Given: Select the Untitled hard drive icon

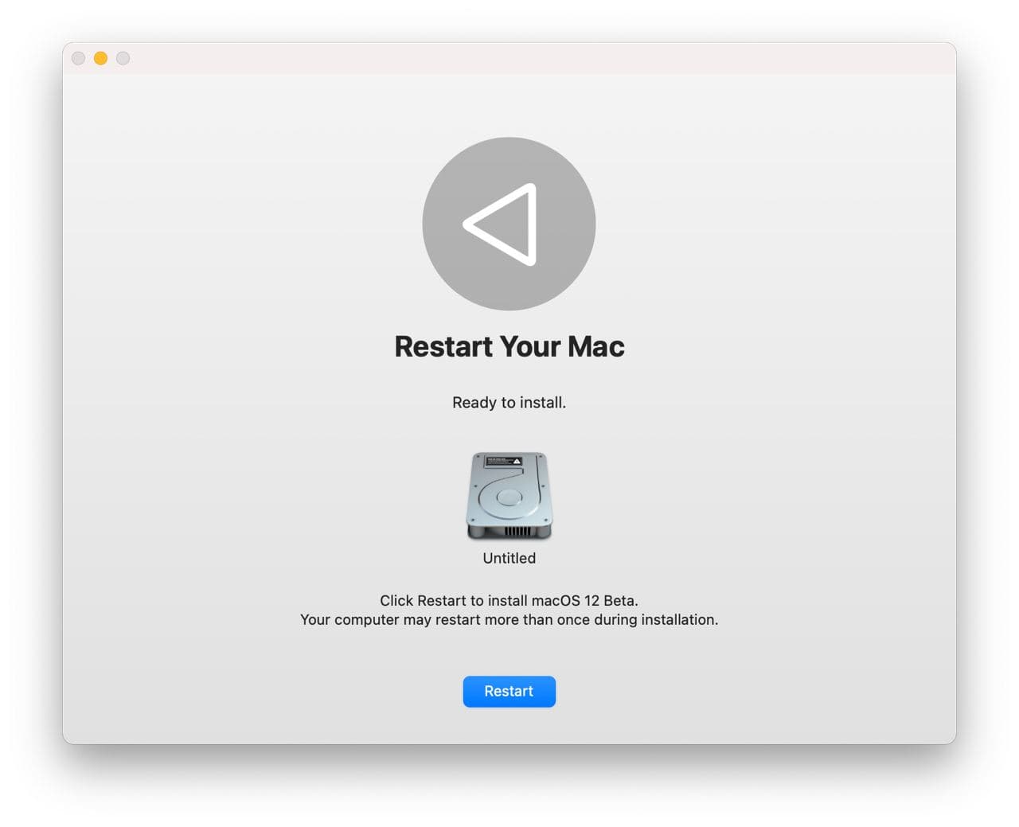Looking at the screenshot, I should point(509,496).
